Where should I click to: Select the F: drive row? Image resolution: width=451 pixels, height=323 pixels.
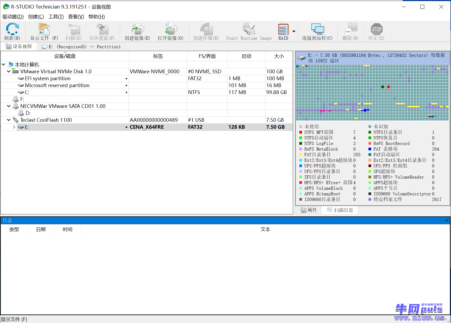click(x=147, y=99)
